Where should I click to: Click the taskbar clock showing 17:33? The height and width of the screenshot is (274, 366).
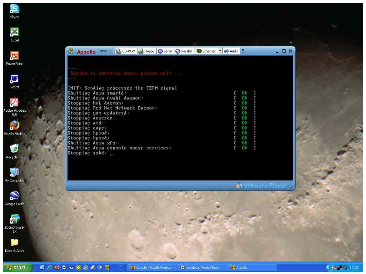tap(354, 268)
